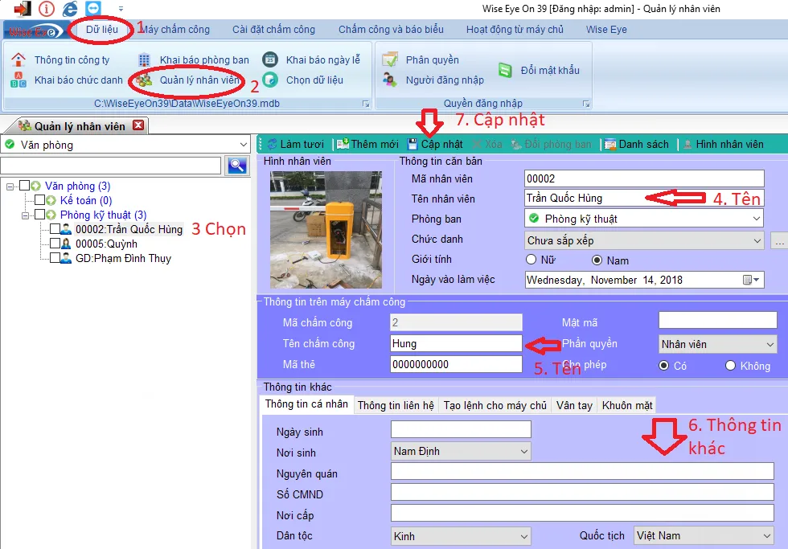
Task: Expand the Phòng ban dropdown
Action: click(756, 219)
